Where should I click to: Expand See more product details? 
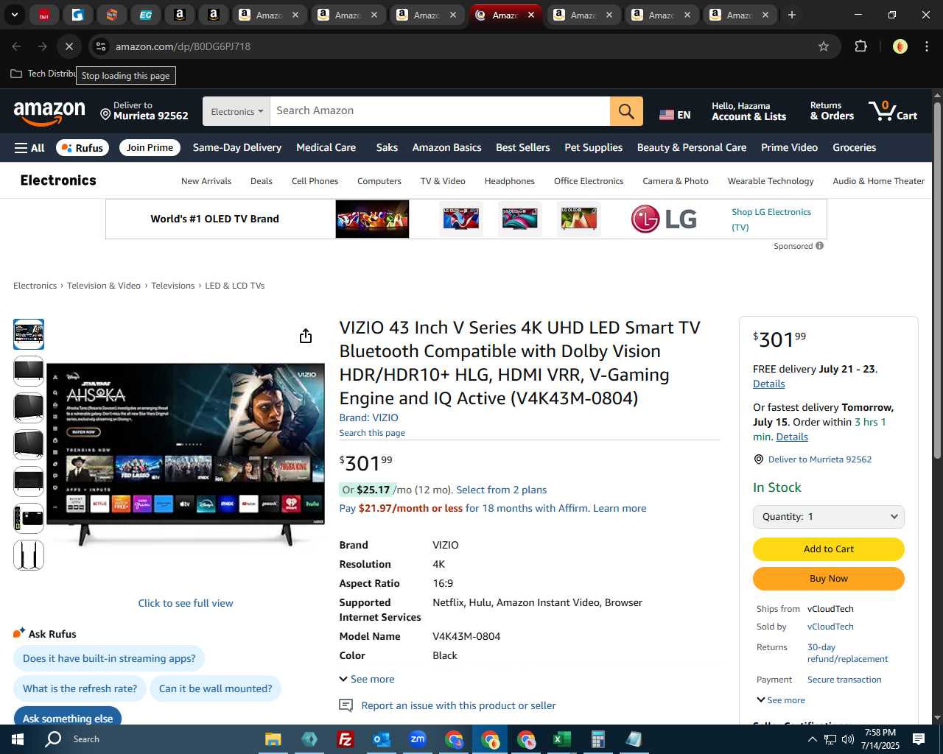click(366, 679)
